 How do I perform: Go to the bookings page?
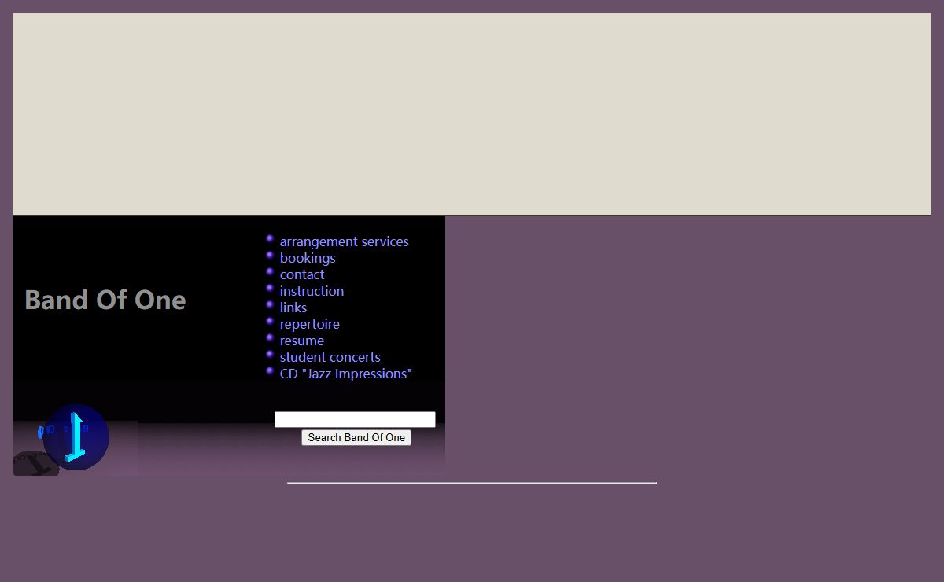click(x=308, y=258)
